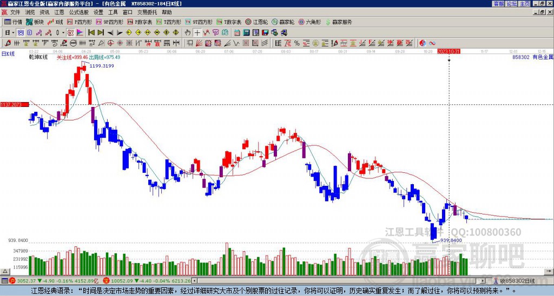Screen dimensions: 554x296
Task: Switch to K线 chart view
Action: (x=56, y=22)
